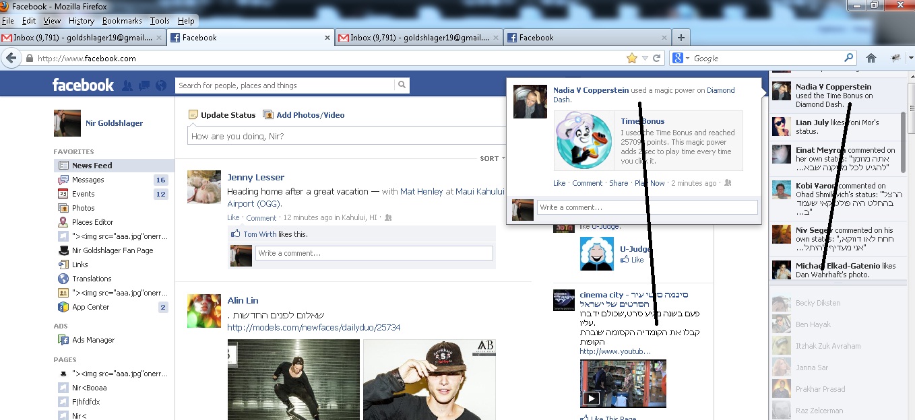
Task: Open the File menu
Action: pos(7,21)
